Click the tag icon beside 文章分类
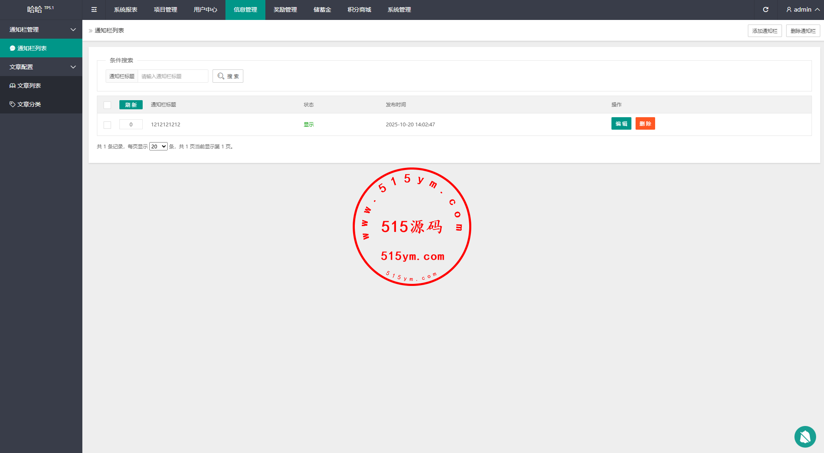Screen dimensions: 824x453 coord(12,104)
